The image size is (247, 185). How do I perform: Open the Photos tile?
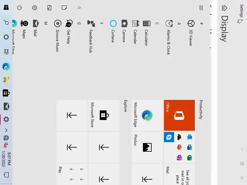pyautogui.click(x=147, y=147)
